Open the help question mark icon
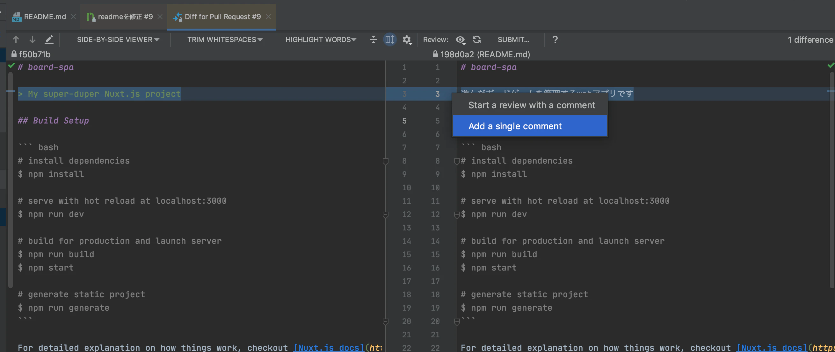This screenshot has width=835, height=352. tap(555, 39)
